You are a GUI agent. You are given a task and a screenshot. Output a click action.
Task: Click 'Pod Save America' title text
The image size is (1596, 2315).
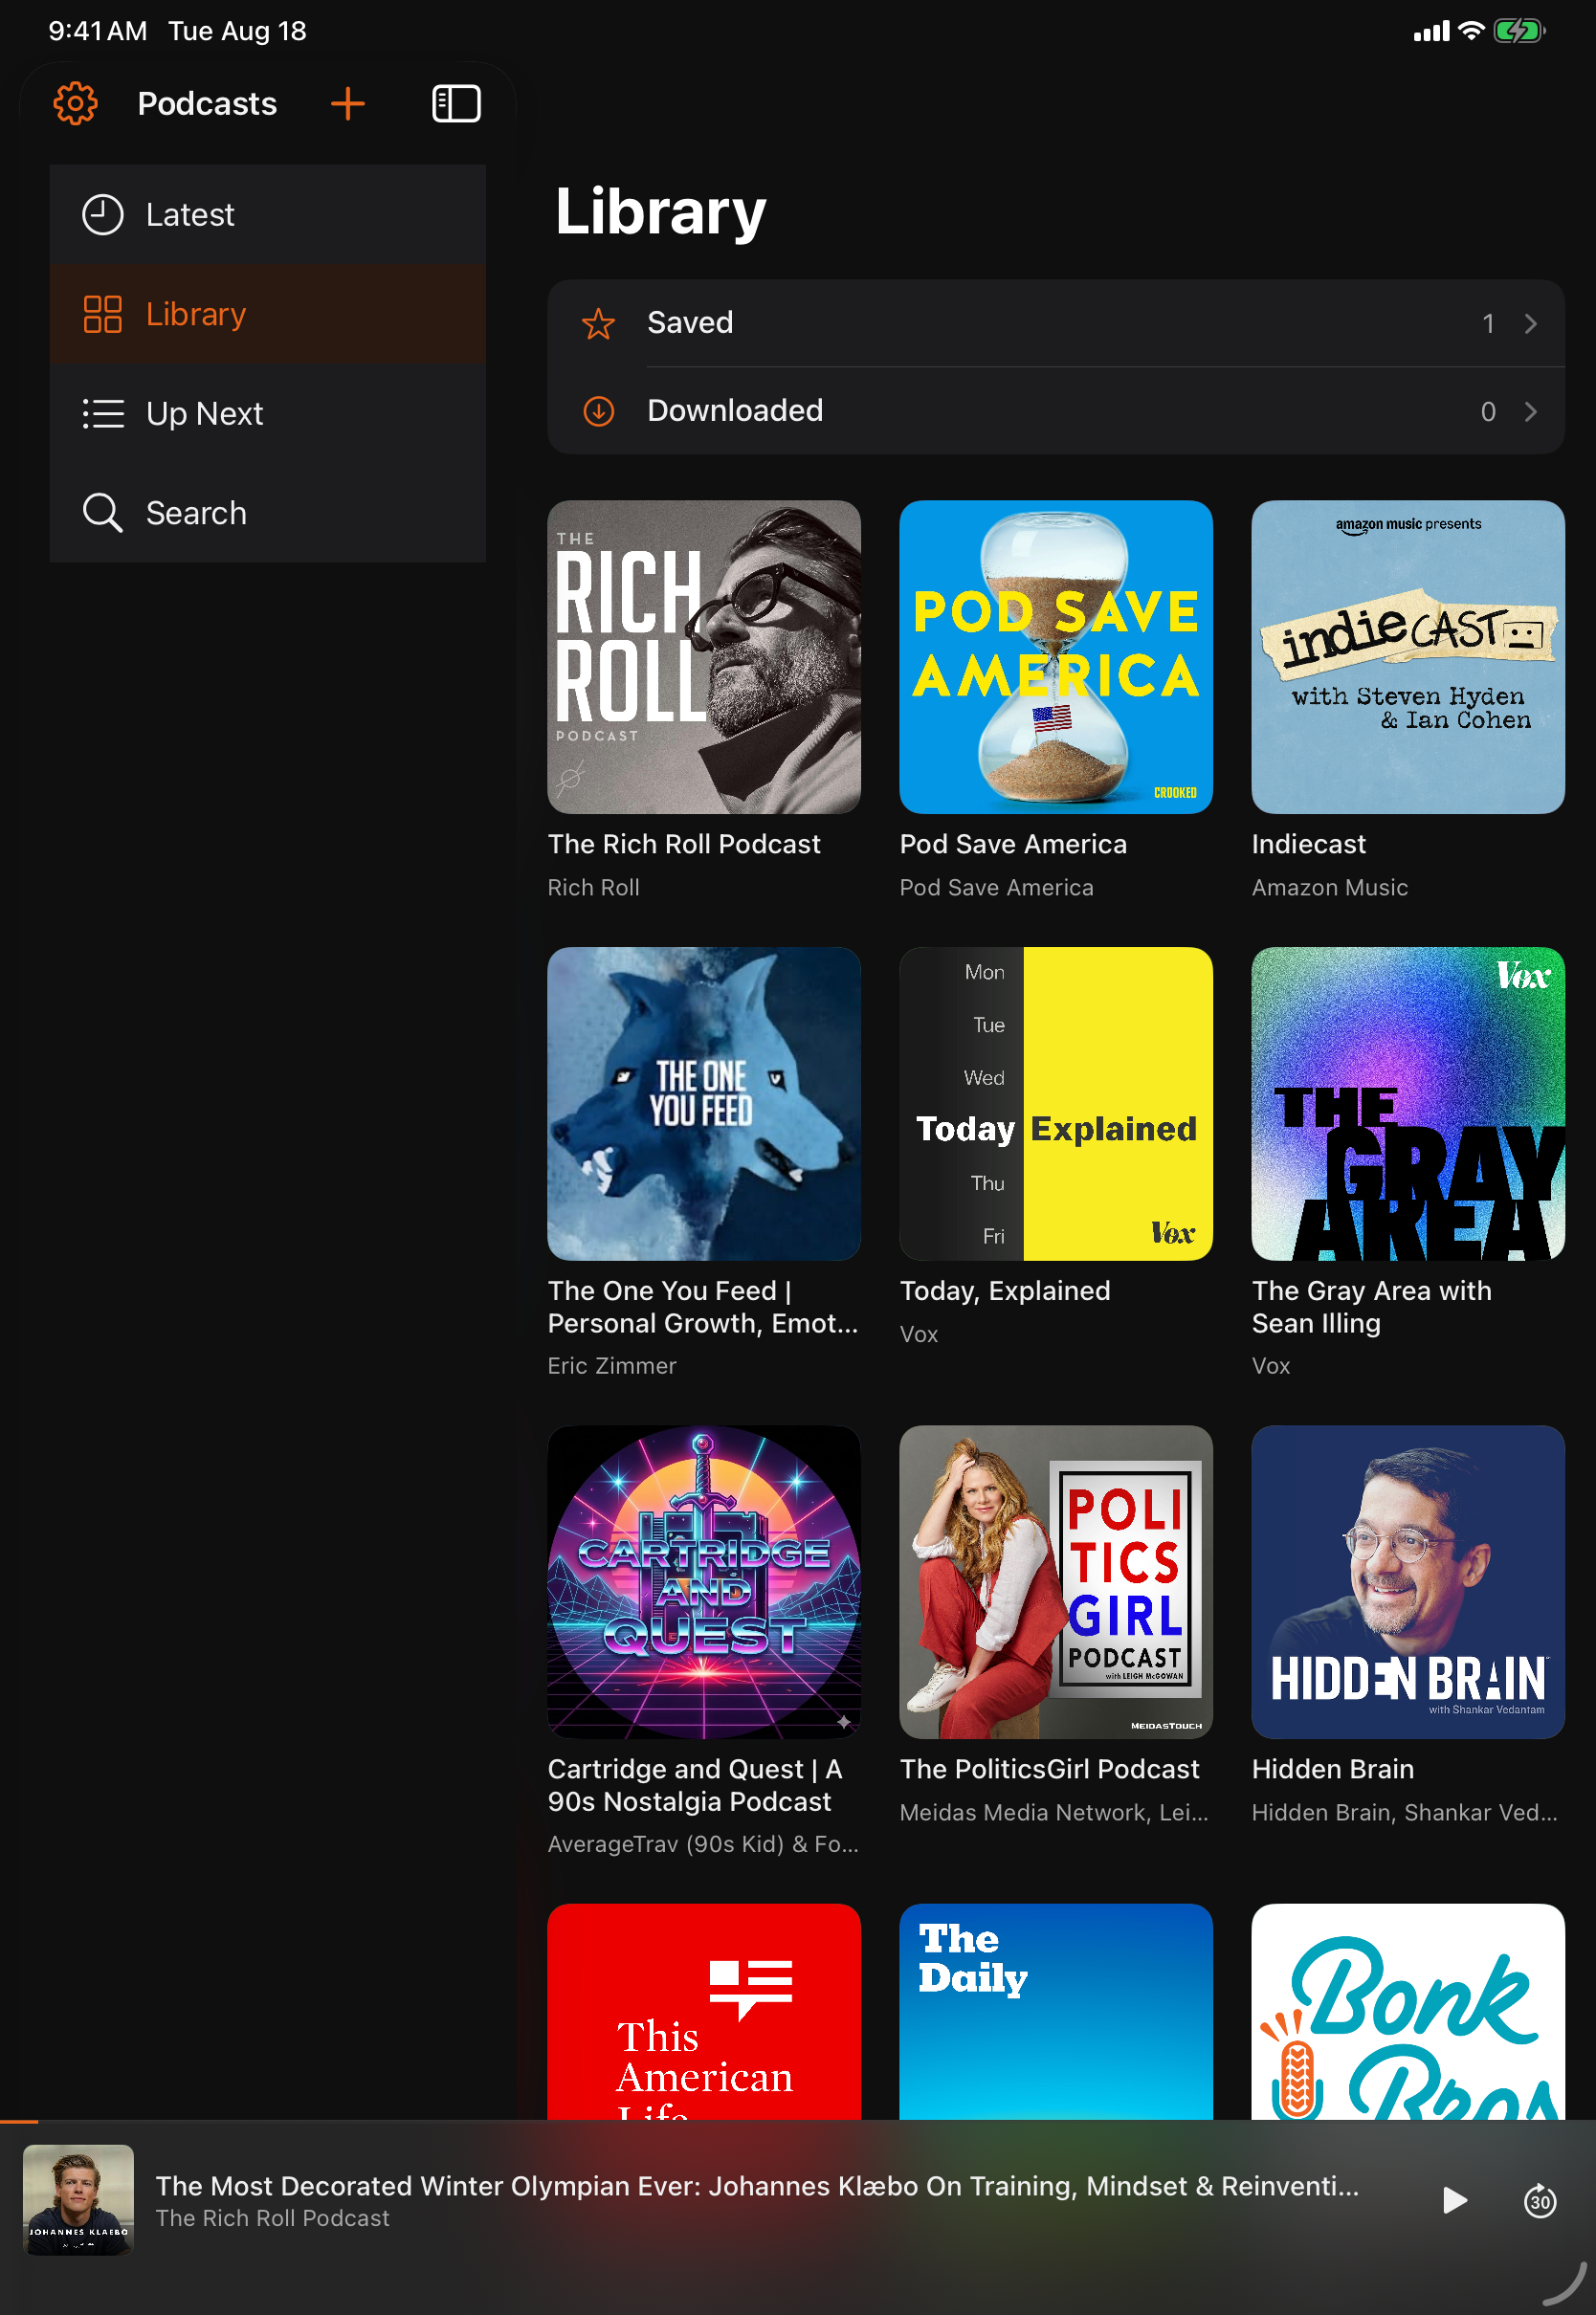1013,844
